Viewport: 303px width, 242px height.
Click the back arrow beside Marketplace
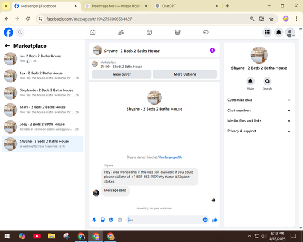point(7,46)
